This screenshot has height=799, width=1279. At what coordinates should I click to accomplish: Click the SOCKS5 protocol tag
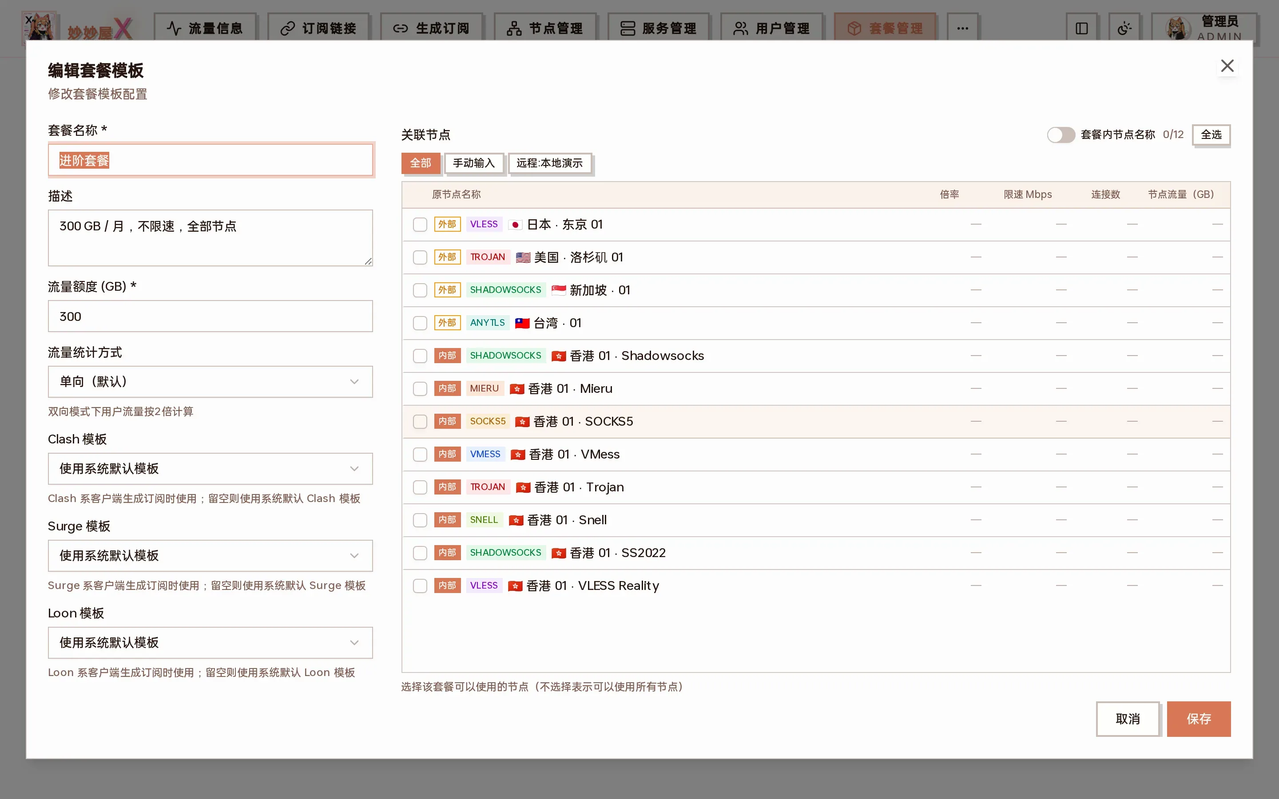487,422
